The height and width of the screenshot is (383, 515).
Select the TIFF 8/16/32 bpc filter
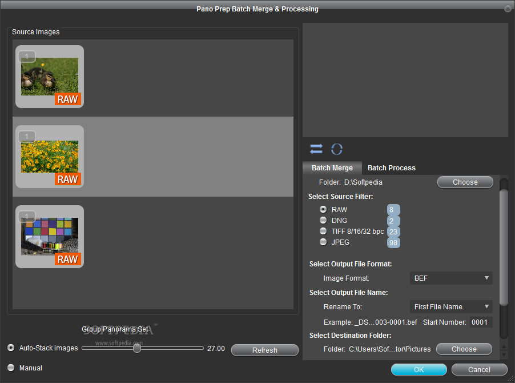pyautogui.click(x=323, y=231)
